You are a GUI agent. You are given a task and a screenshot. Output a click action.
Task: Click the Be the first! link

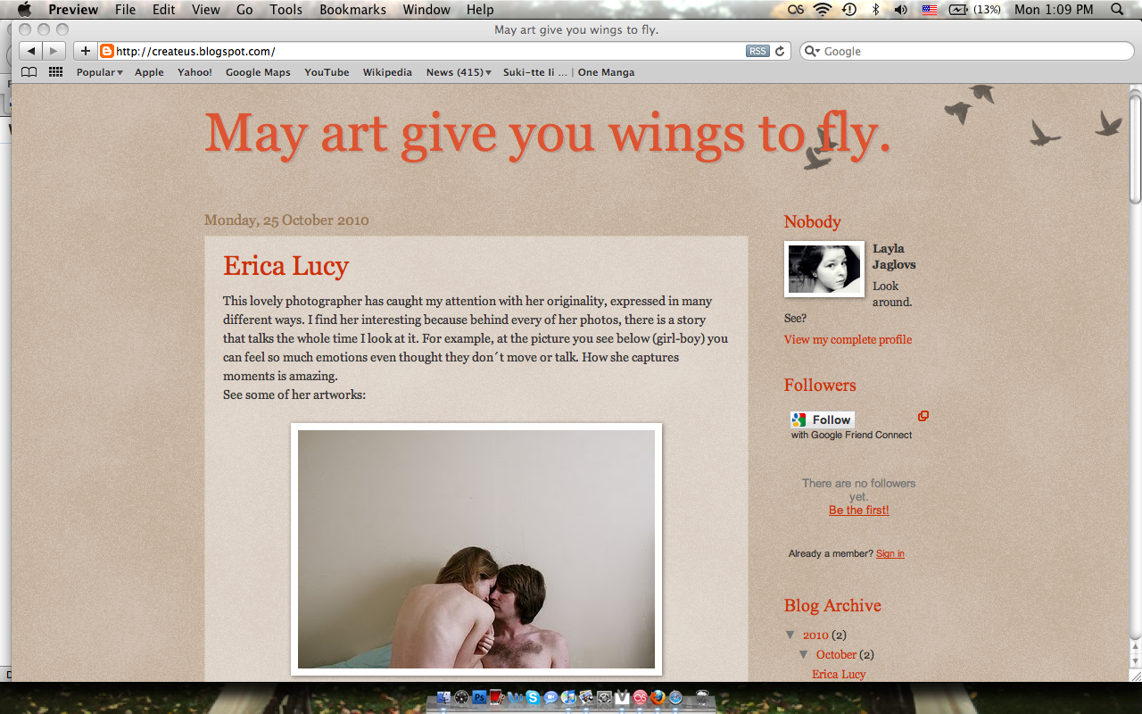[x=858, y=511]
